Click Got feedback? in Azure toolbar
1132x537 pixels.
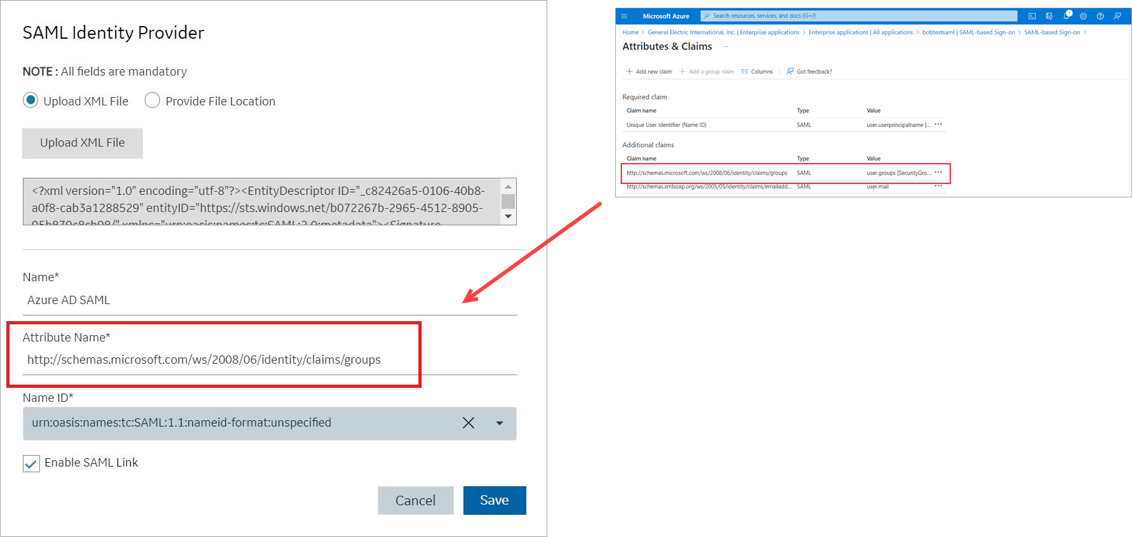[809, 72]
